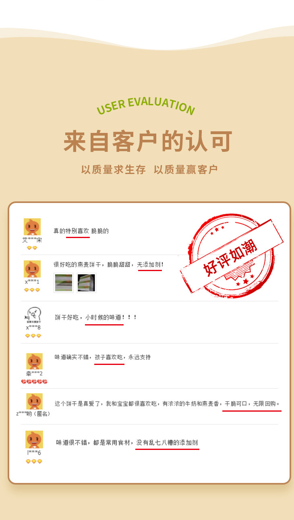Click the avatar of reviewer 艾***宋
294x520 pixels.
32,227
